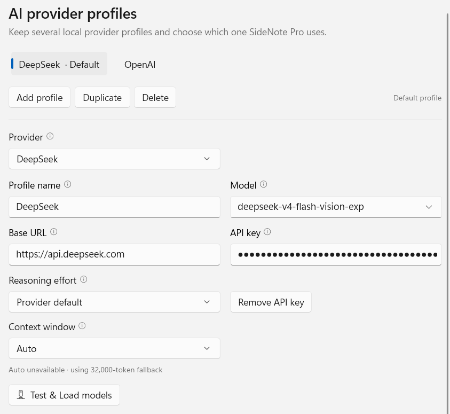Click the 'AI provider profiles' heading
Screen dimensions: 450x414
point(73,14)
